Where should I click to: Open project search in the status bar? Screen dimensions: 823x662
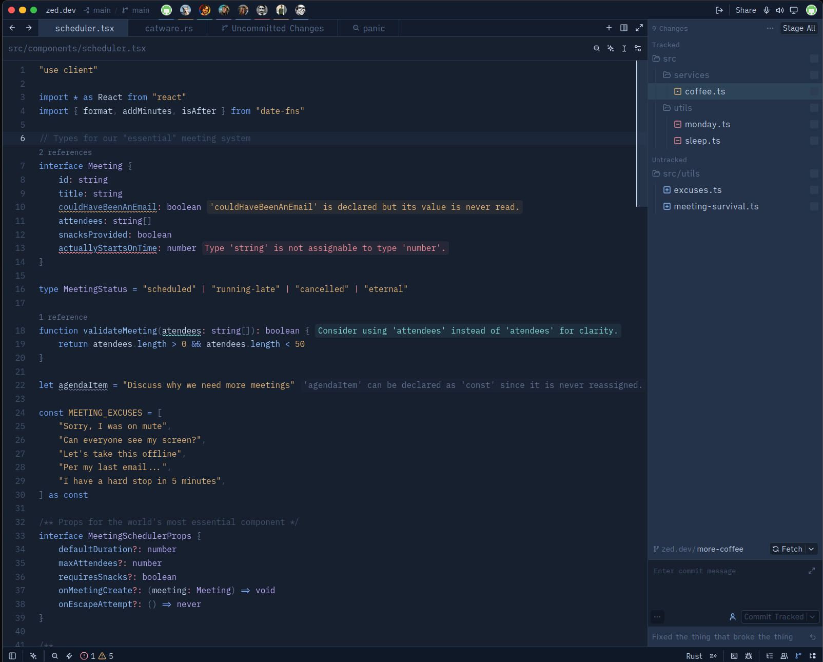55,656
